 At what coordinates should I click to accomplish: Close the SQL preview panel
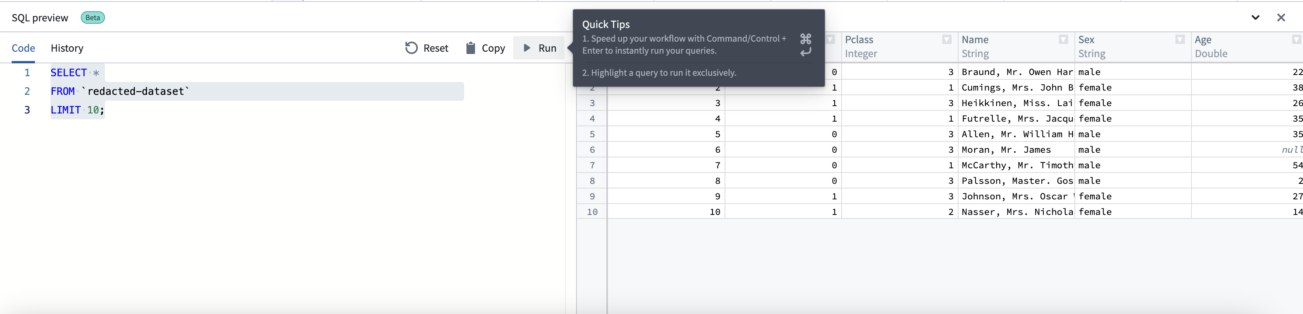[x=1281, y=18]
